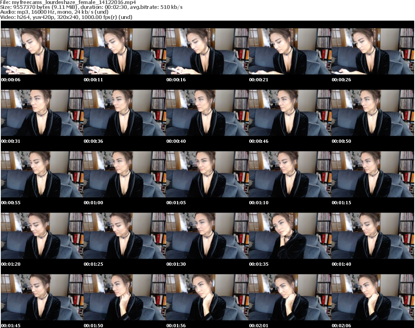Open the thumbnail at timestamp 00:01:35
415x328 pixels.
(x=290, y=236)
